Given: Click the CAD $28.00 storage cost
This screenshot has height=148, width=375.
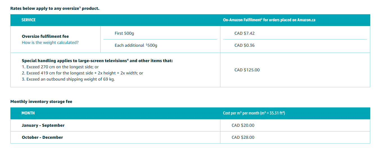Looking at the screenshot, I should point(243,137).
